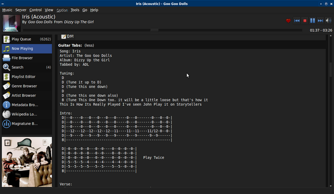Click the "Tuning:" line
The height and width of the screenshot is (194, 334).
click(x=67, y=73)
